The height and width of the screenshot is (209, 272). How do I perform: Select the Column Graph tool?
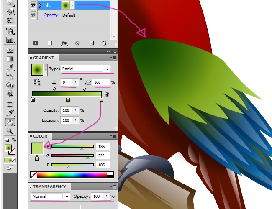pyautogui.click(x=10, y=40)
